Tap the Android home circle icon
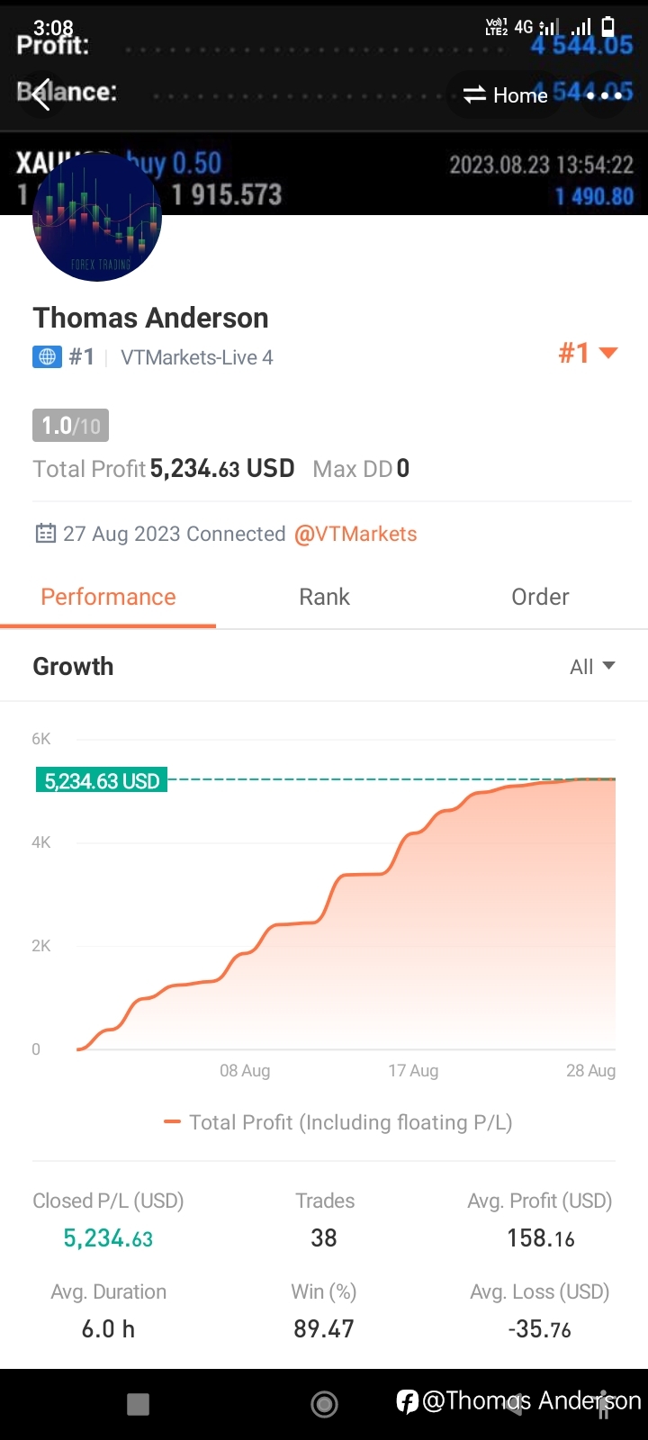Screen dimensions: 648x1440 pos(324,1404)
